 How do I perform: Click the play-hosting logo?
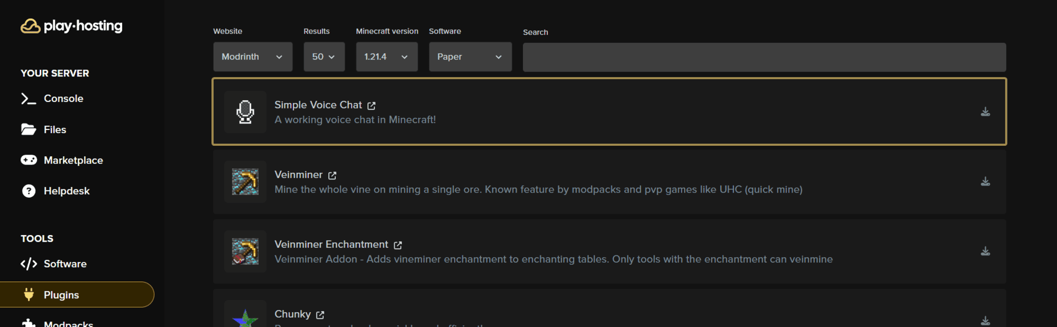72,26
